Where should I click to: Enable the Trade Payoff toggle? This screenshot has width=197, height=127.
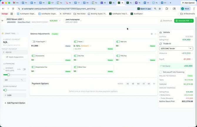pyautogui.click(x=34, y=42)
